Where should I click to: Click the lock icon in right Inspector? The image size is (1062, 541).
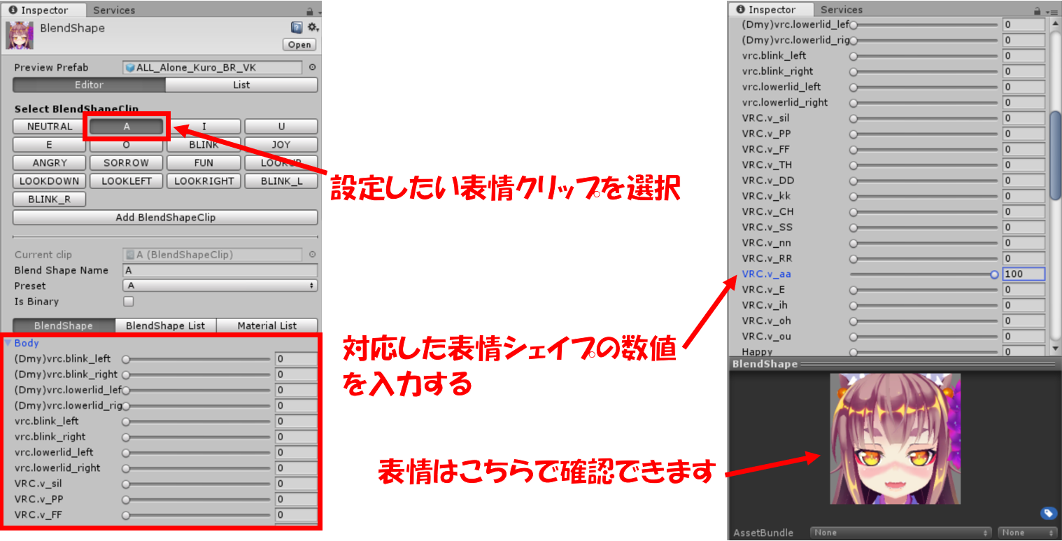pyautogui.click(x=1038, y=11)
